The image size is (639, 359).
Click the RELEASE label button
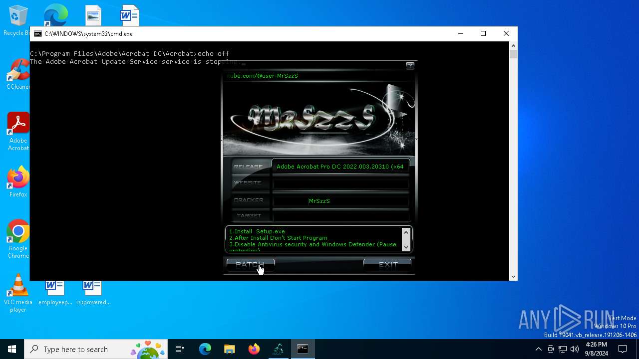pos(248,167)
